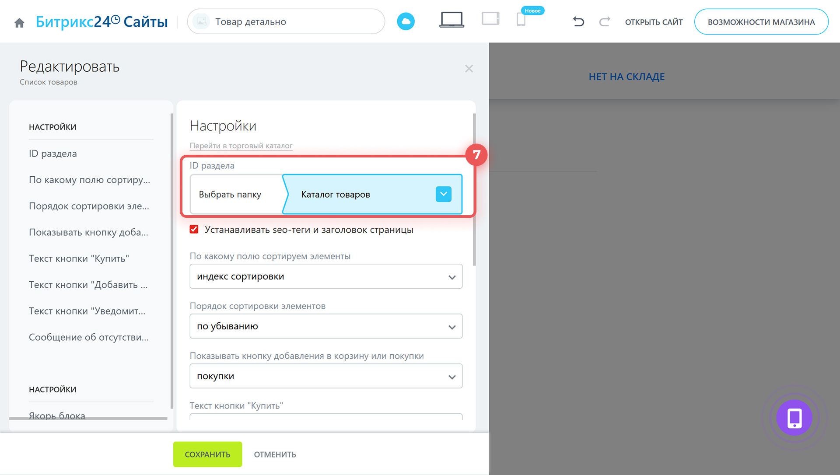Open по убыванию sort order dropdown
The width and height of the screenshot is (840, 475).
(x=326, y=326)
